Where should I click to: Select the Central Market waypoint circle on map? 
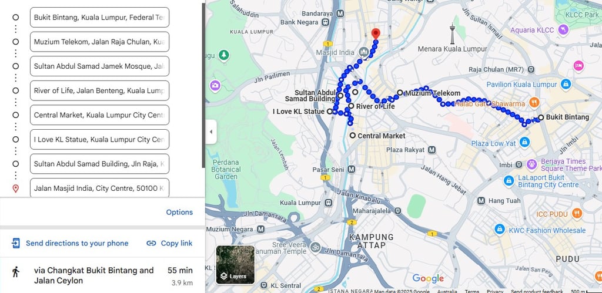pos(353,136)
